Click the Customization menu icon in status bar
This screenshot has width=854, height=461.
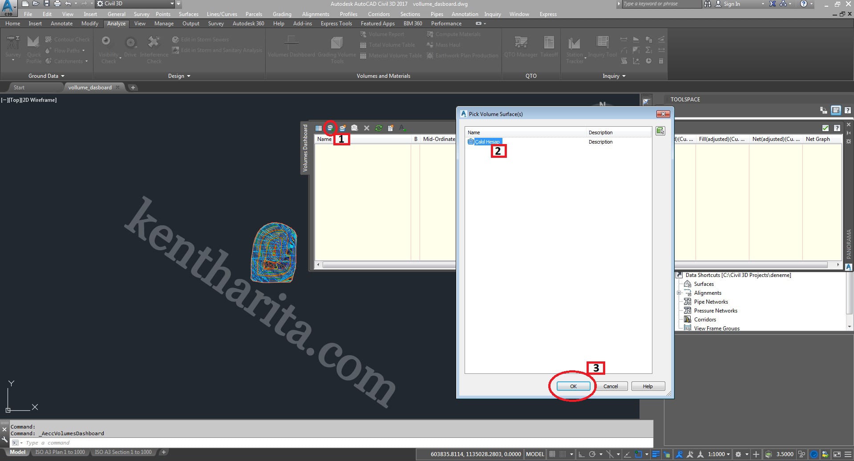(x=847, y=454)
